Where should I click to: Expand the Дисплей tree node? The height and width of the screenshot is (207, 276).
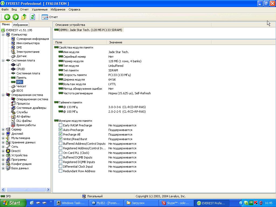tap(3, 134)
